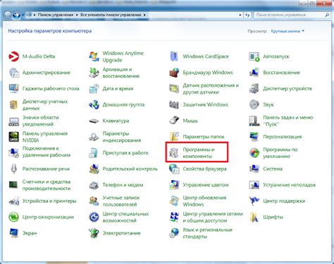This screenshot has width=334, height=264.
Task: Open the Диспетчер устройств link
Action: [x=287, y=89]
